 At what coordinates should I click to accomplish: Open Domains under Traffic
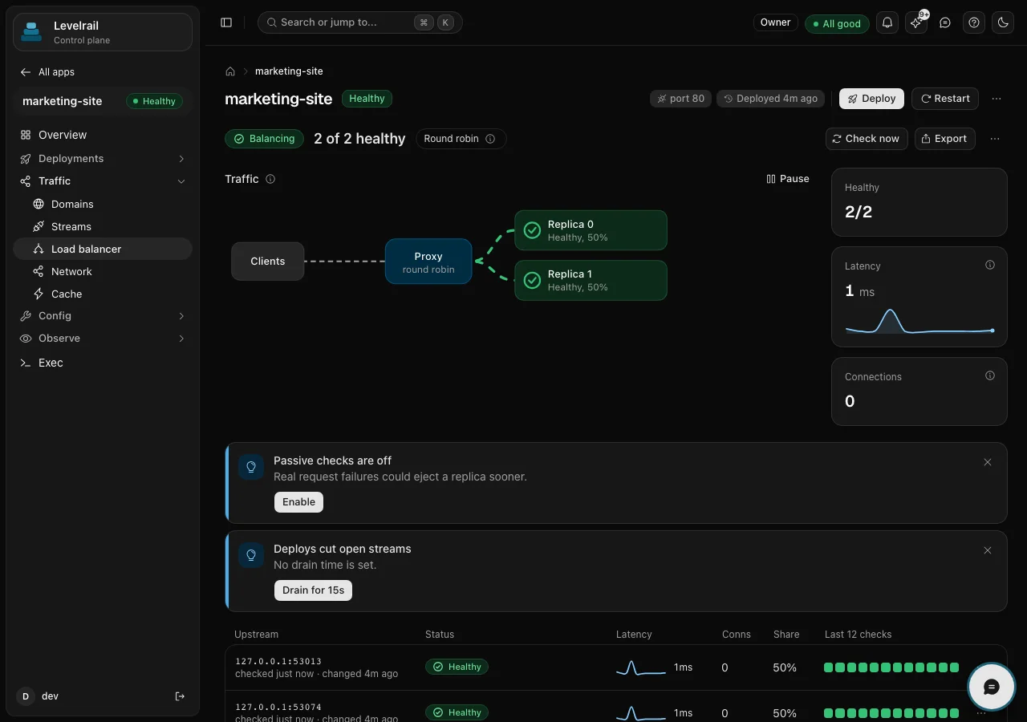[x=103, y=205]
